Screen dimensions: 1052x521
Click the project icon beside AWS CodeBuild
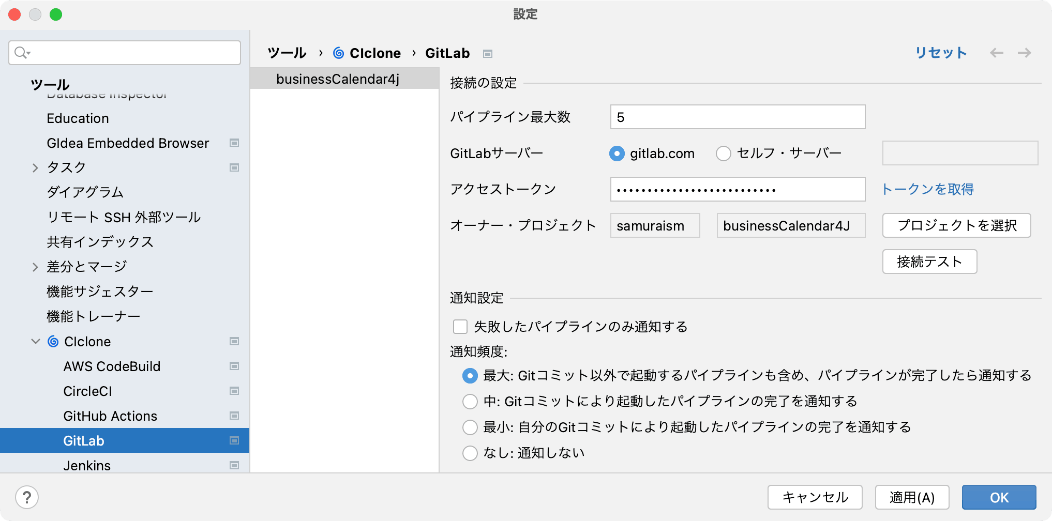234,366
